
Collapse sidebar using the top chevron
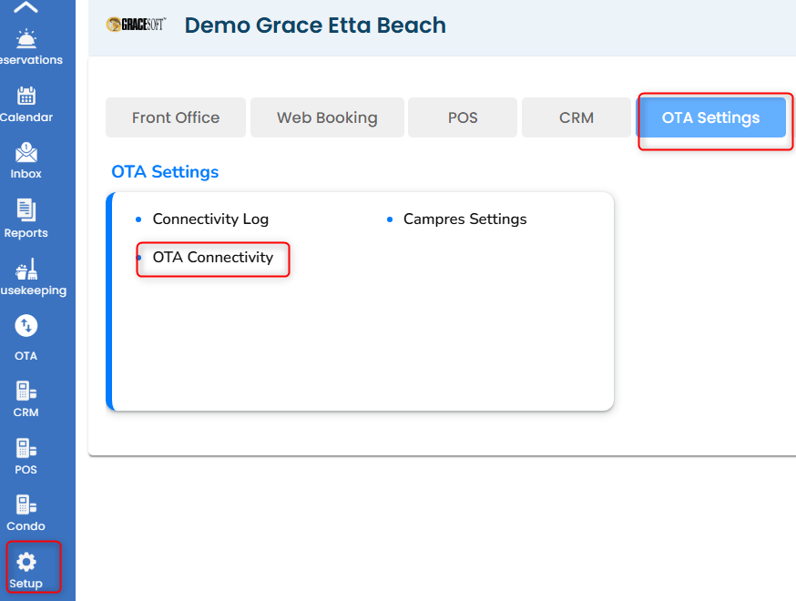(26, 8)
